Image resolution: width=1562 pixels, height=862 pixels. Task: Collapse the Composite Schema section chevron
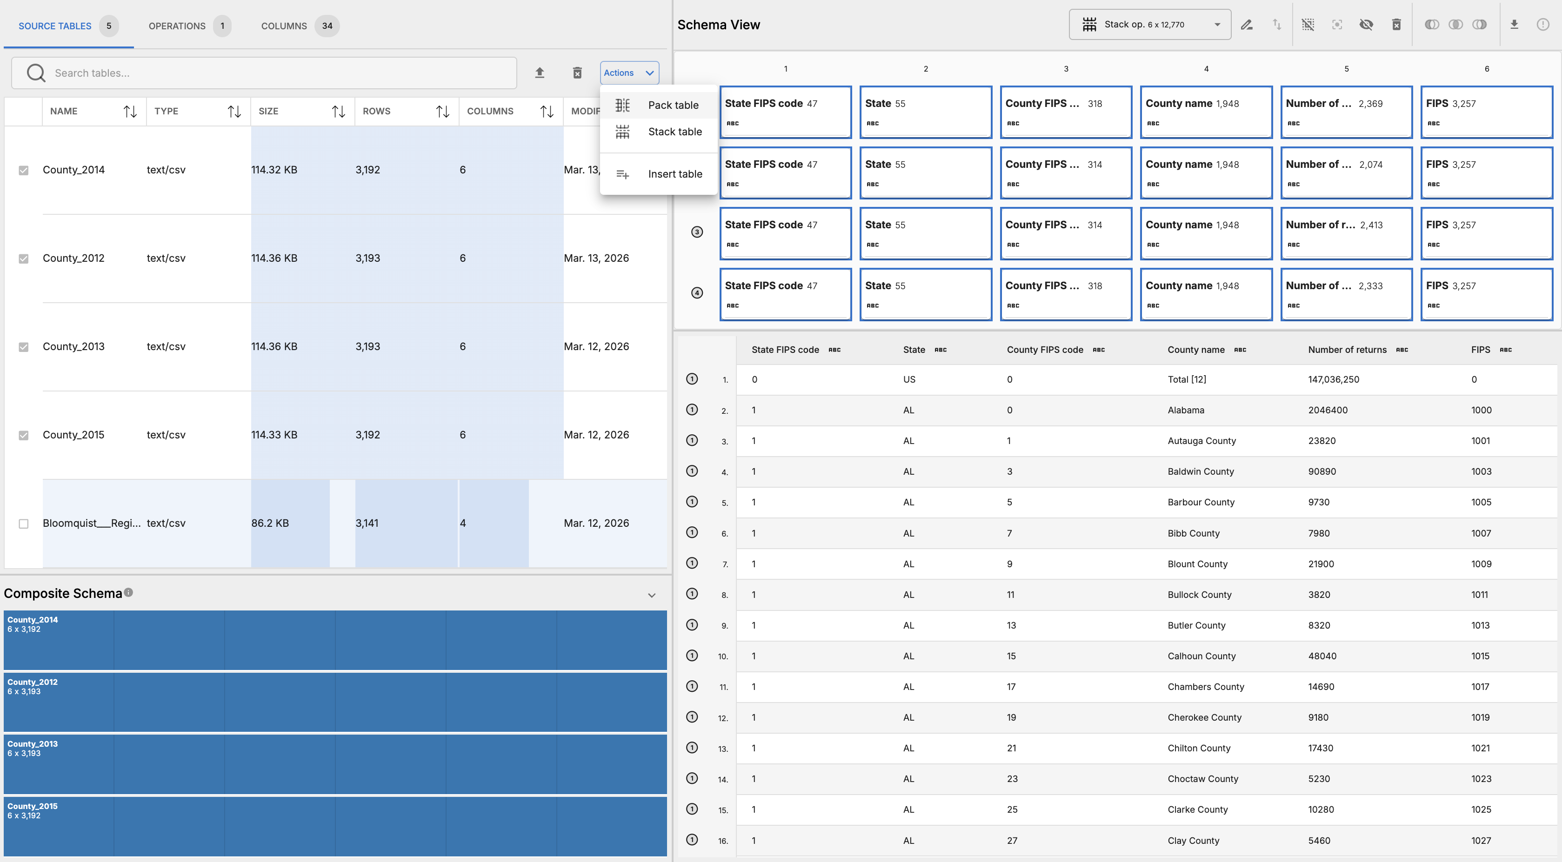tap(652, 595)
